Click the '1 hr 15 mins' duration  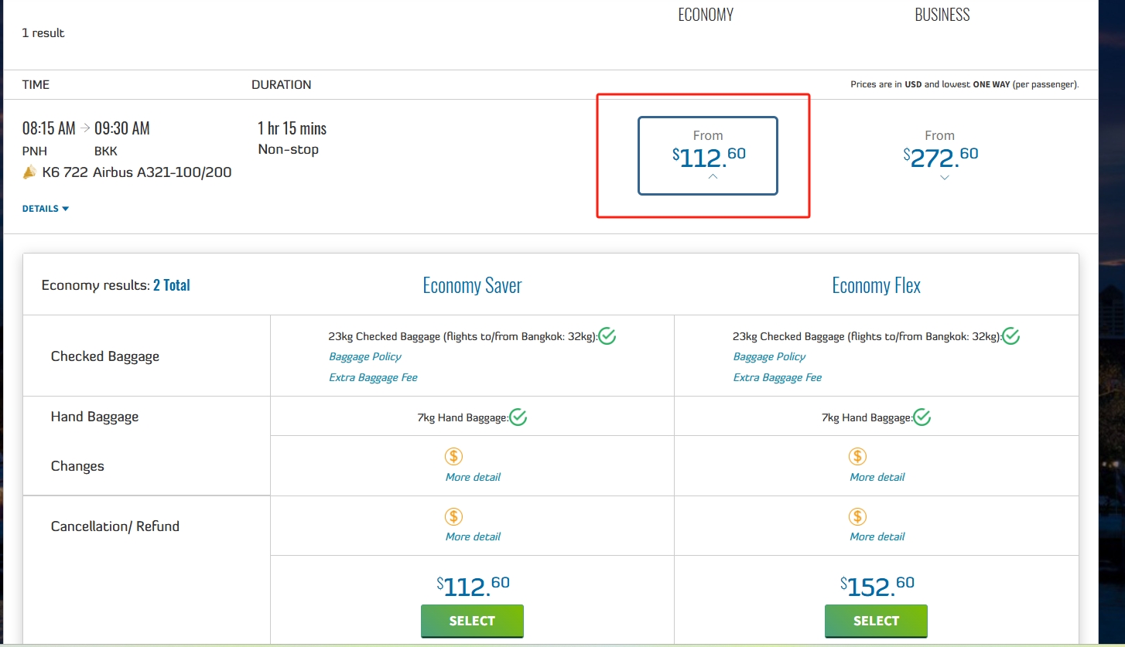pyautogui.click(x=292, y=128)
